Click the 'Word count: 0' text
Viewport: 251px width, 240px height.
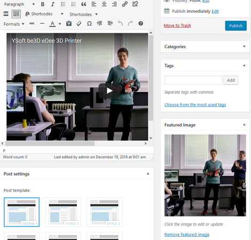tap(15, 157)
